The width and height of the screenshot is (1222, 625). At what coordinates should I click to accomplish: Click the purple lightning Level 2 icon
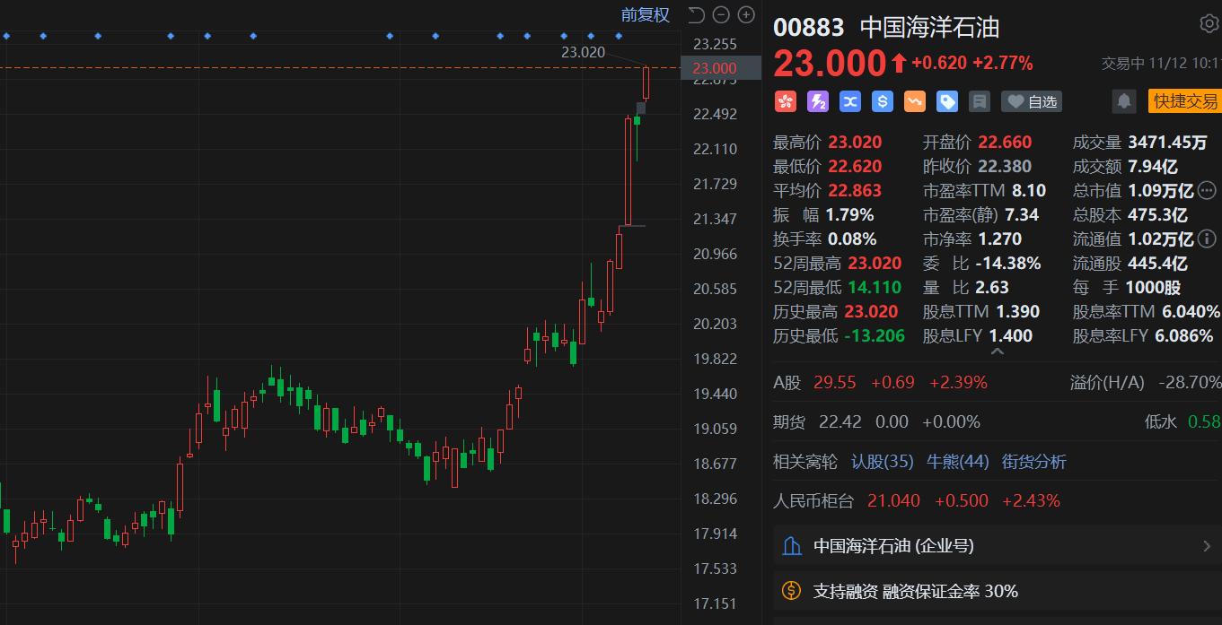[x=818, y=101]
